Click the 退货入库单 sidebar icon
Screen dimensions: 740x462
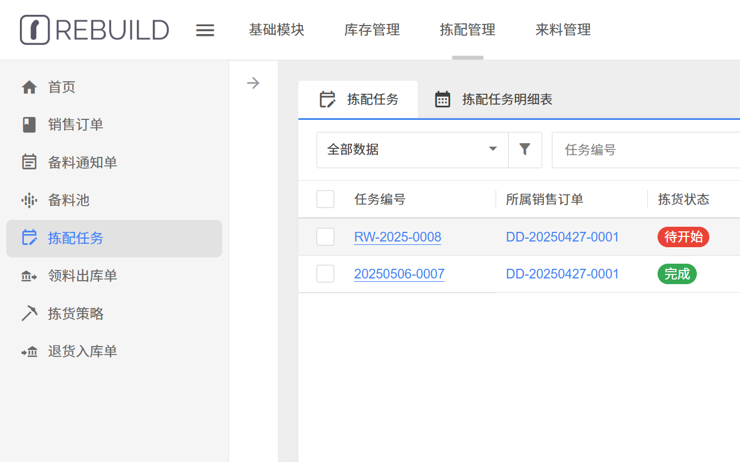pyautogui.click(x=29, y=352)
